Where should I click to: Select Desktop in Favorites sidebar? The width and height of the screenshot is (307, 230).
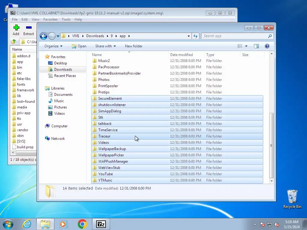coord(61,63)
